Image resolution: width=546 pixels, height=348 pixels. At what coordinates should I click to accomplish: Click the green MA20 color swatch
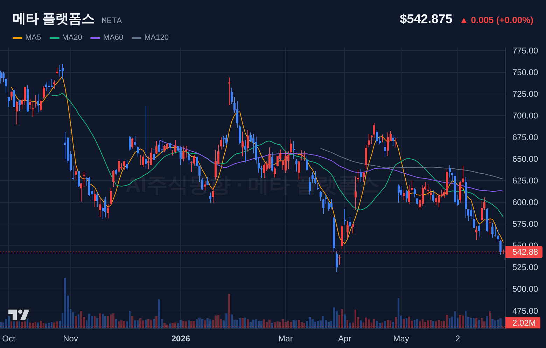coord(55,38)
